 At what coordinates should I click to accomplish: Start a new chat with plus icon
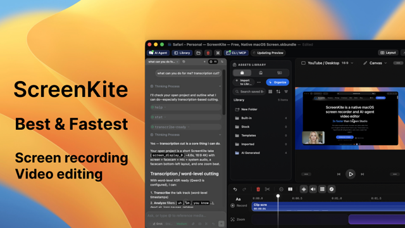click(x=204, y=62)
